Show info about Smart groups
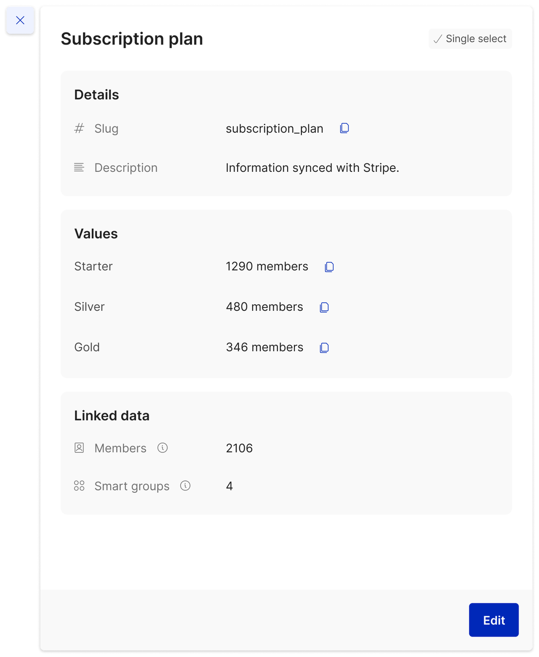539x657 pixels. click(185, 486)
